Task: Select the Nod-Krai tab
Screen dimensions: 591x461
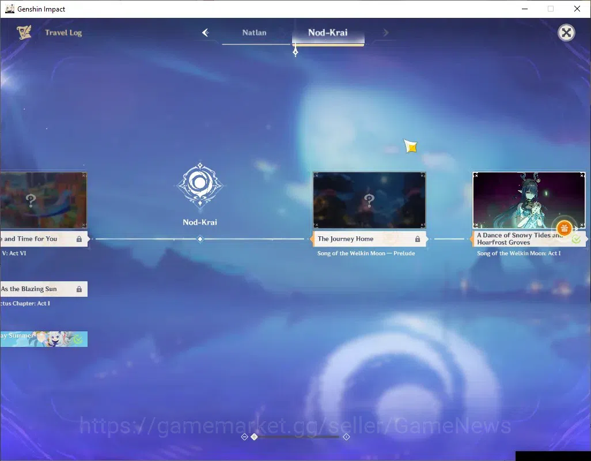Action: (328, 33)
